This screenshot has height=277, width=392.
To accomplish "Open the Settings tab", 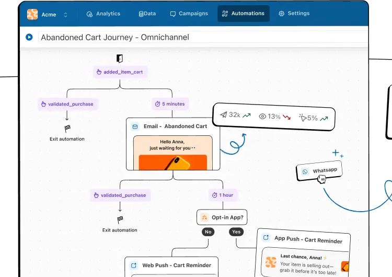I will (294, 14).
